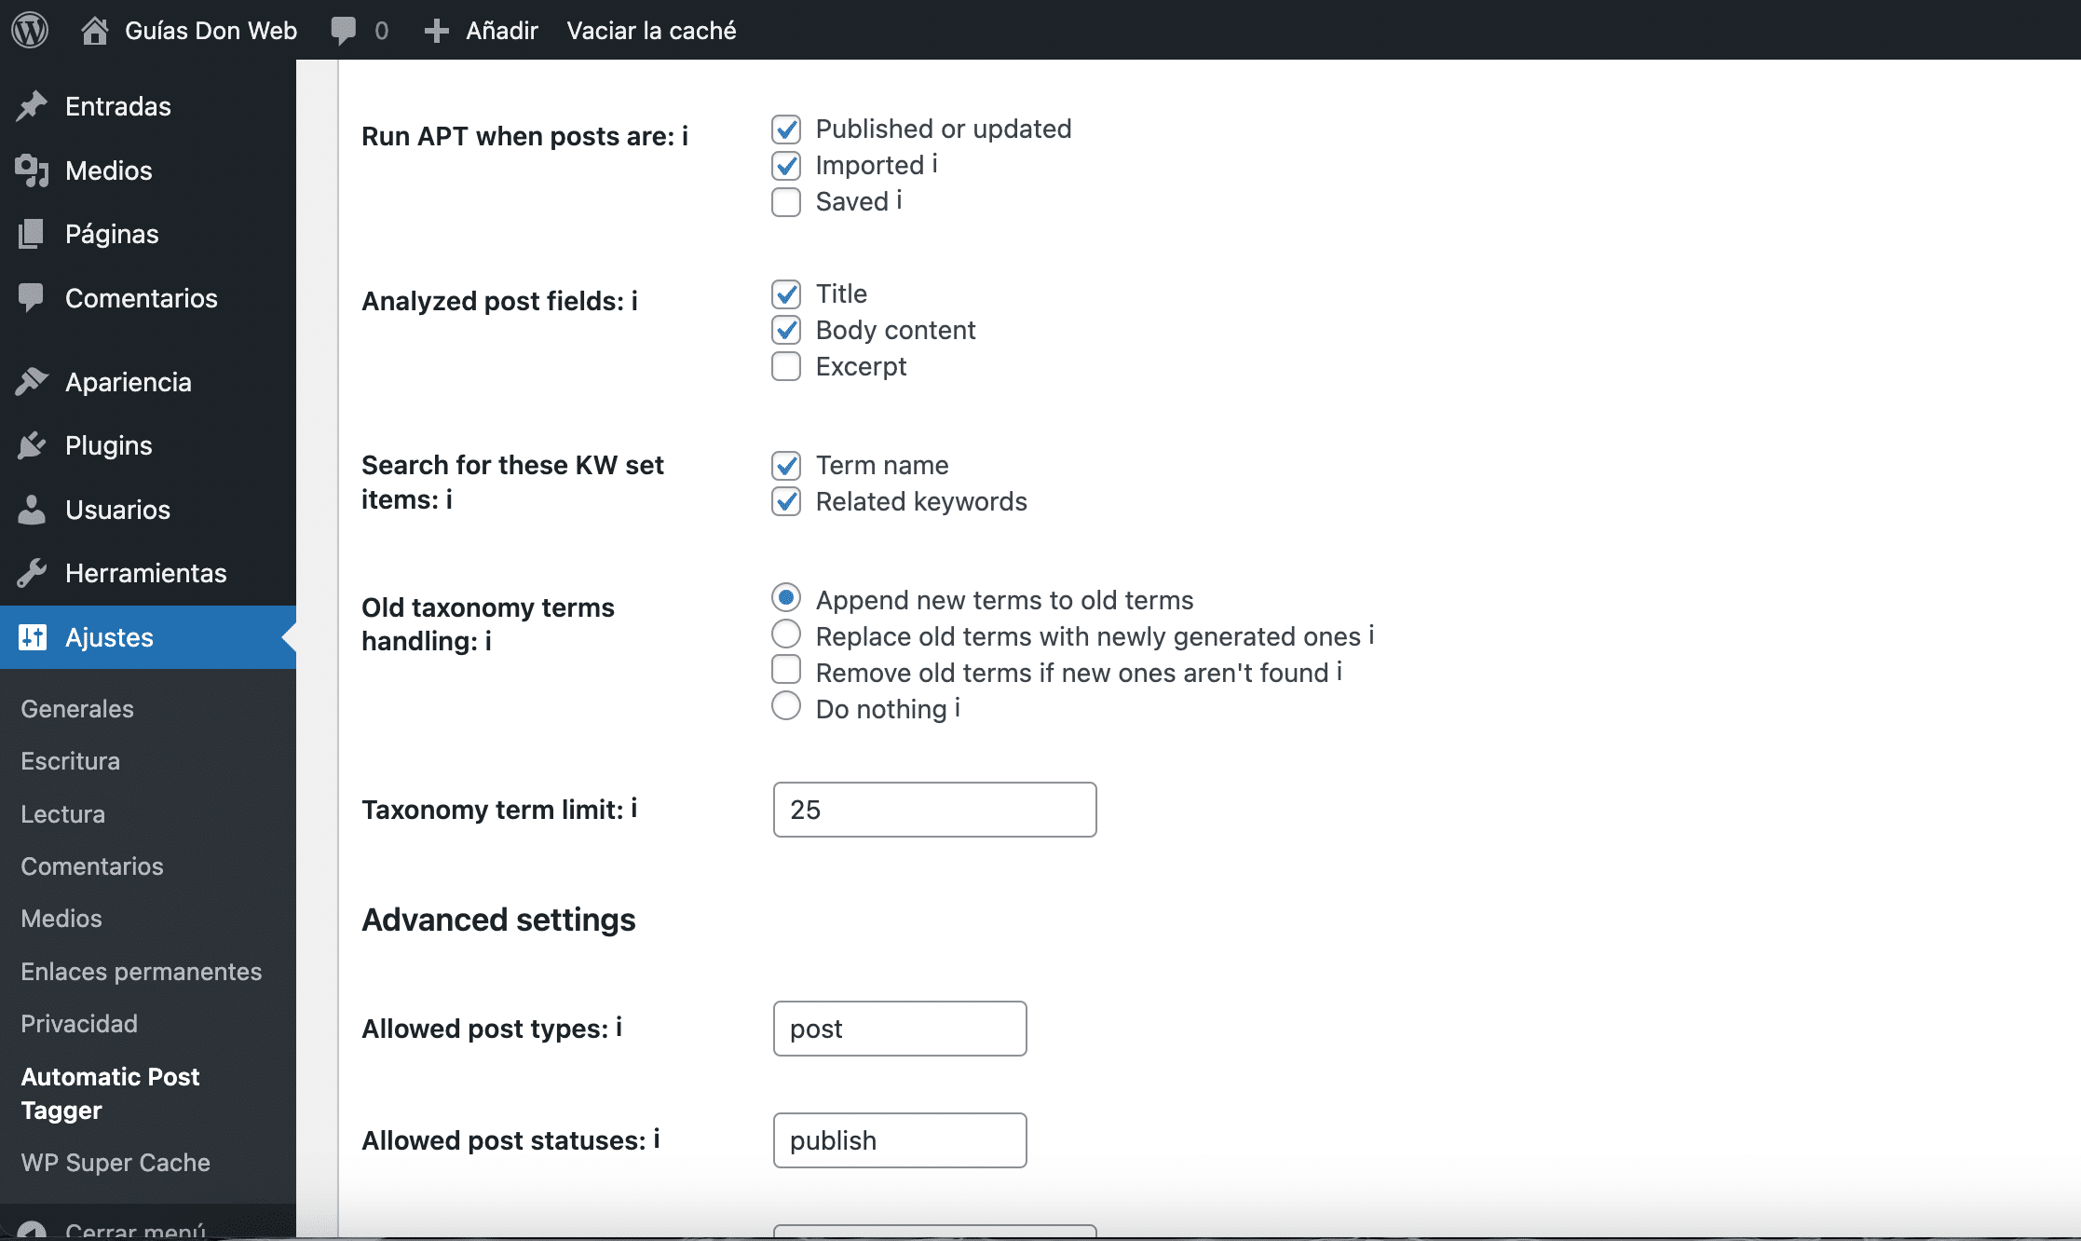Click the comments bubble icon in the admin bar

pyautogui.click(x=343, y=30)
